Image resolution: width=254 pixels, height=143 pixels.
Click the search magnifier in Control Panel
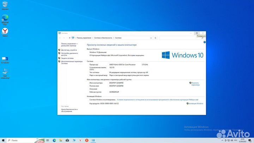202,38
